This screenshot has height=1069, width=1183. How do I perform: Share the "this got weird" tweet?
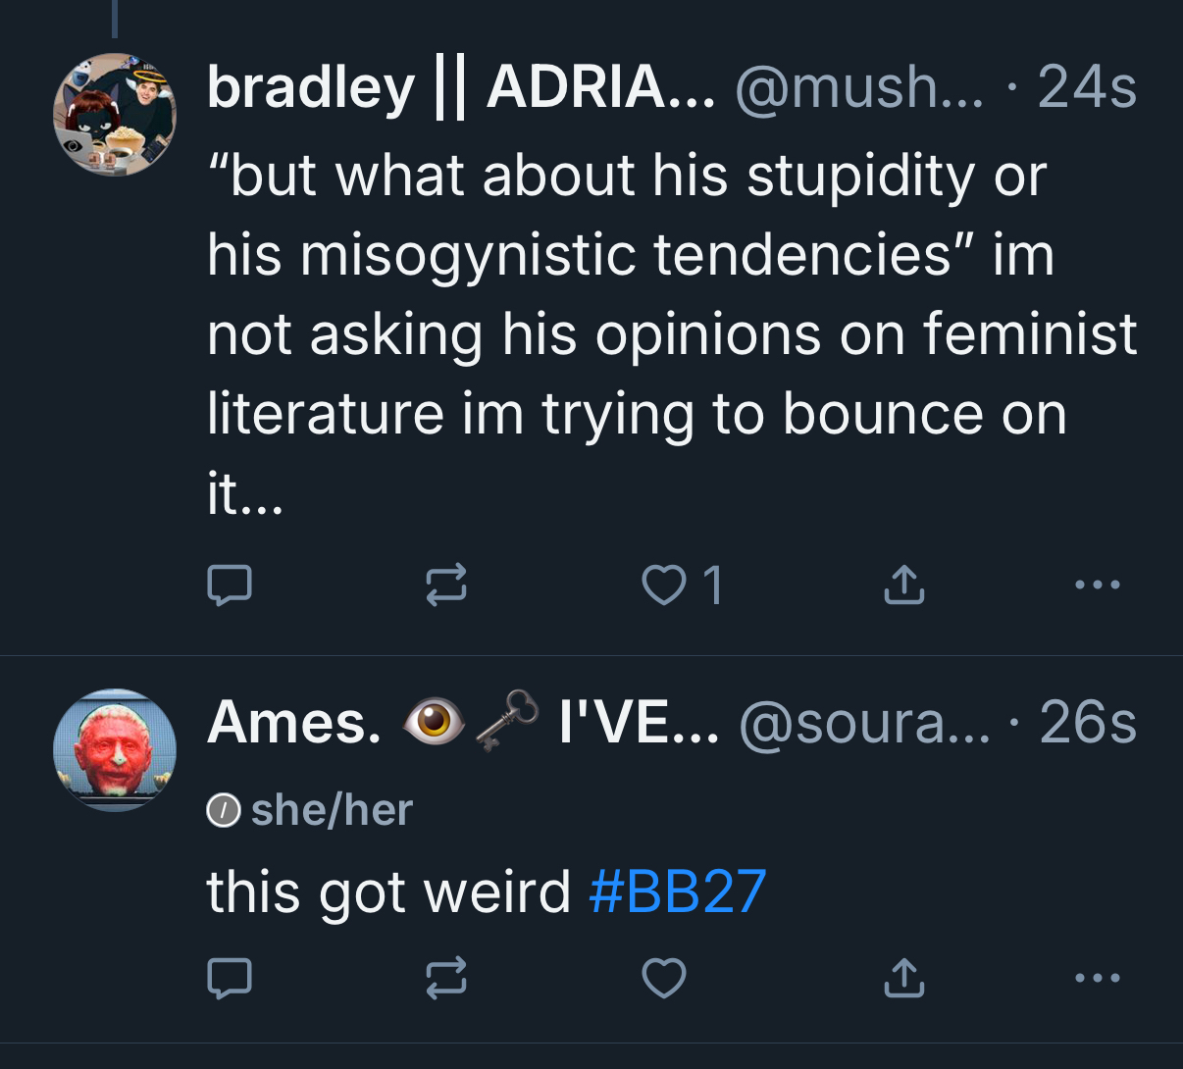tap(903, 978)
